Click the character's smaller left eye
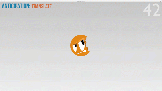The image size is (162, 91). pos(75,48)
